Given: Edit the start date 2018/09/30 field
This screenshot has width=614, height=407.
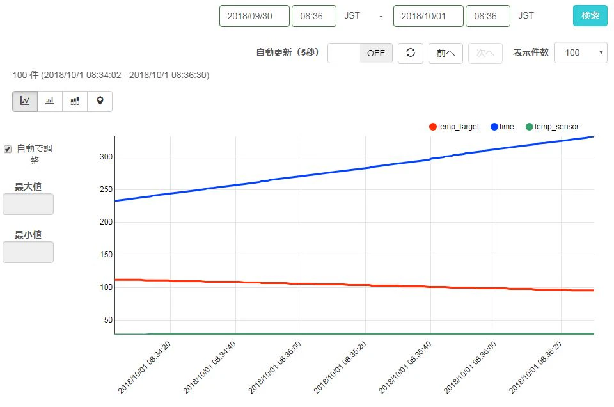Looking at the screenshot, I should [x=255, y=16].
